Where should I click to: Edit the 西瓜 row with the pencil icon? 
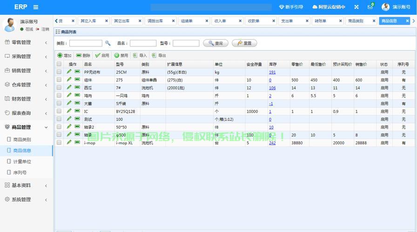(69, 87)
